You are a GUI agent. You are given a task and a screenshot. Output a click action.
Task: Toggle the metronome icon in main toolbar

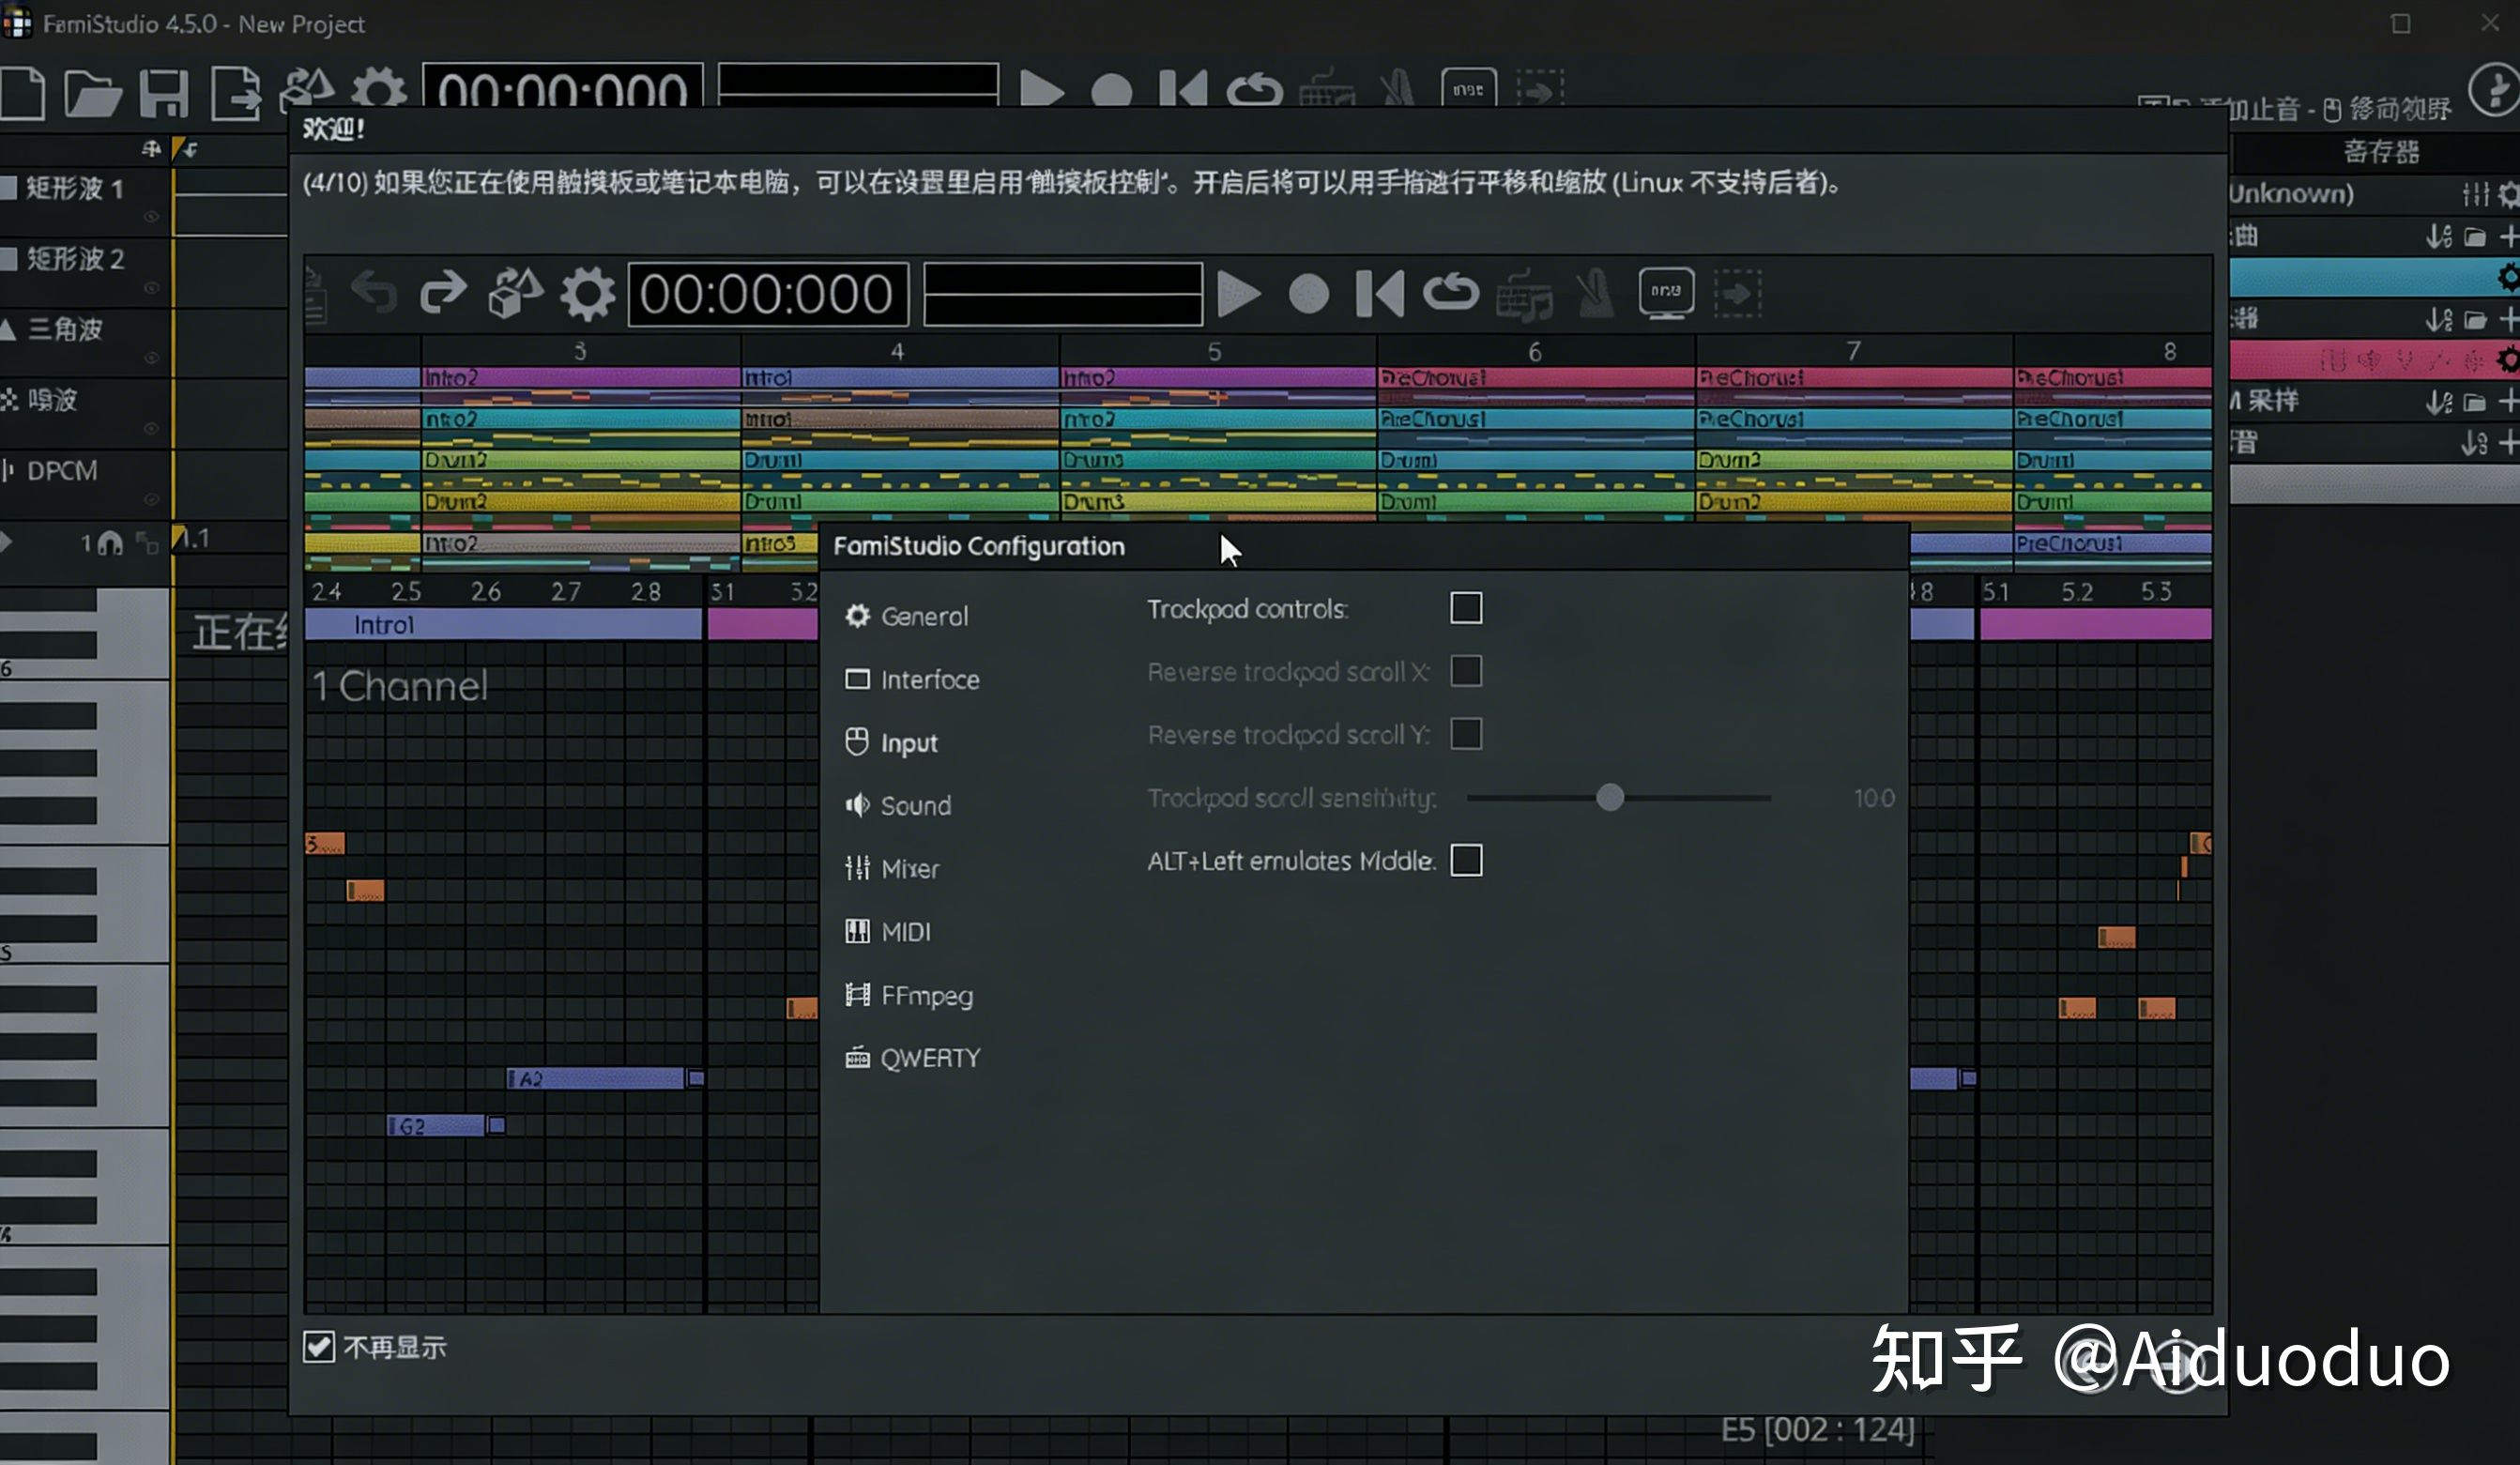[1397, 90]
